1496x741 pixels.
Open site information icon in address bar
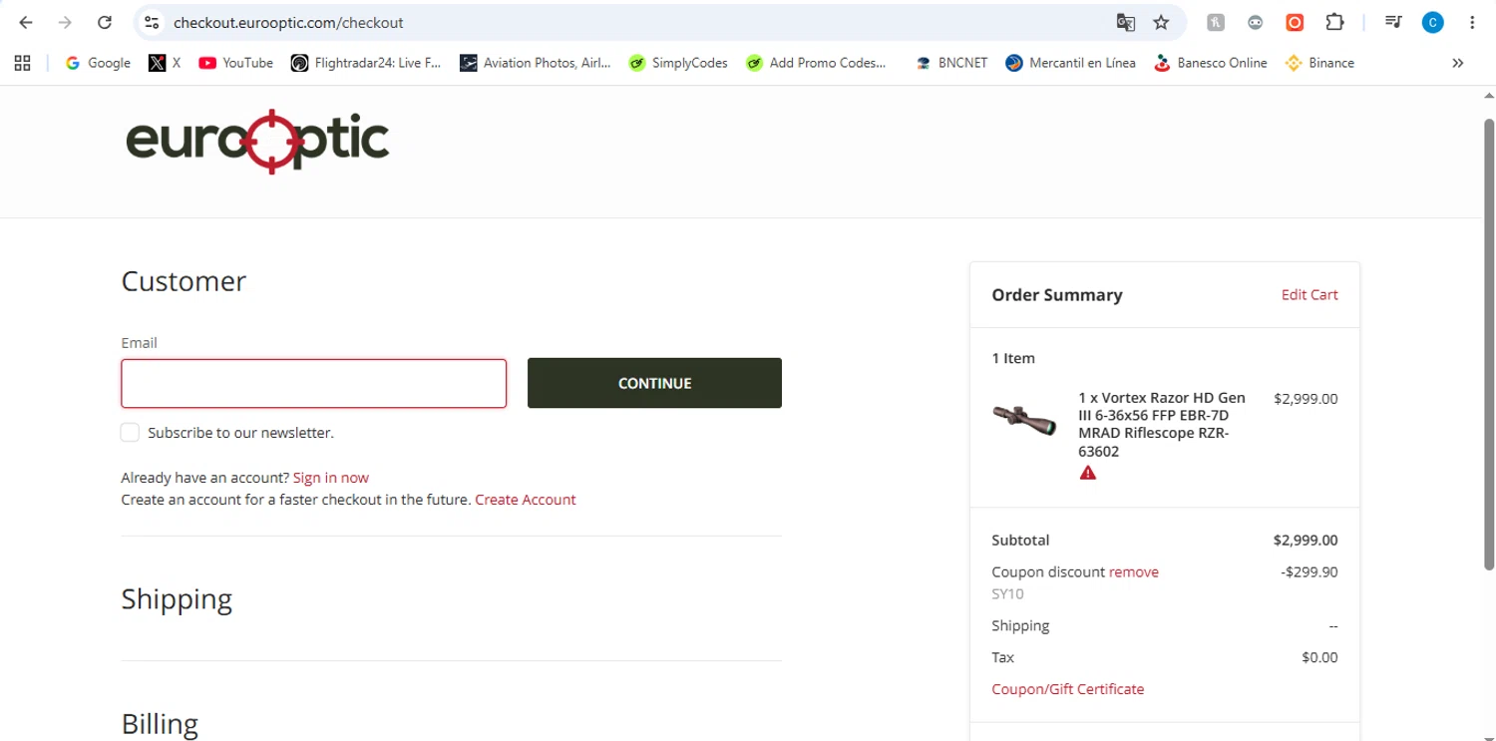(x=152, y=22)
